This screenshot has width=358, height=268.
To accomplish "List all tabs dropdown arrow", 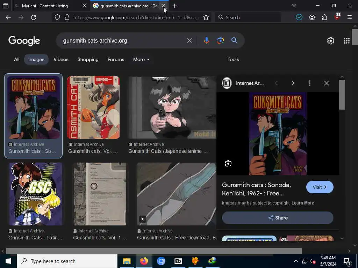I will click(294, 6).
